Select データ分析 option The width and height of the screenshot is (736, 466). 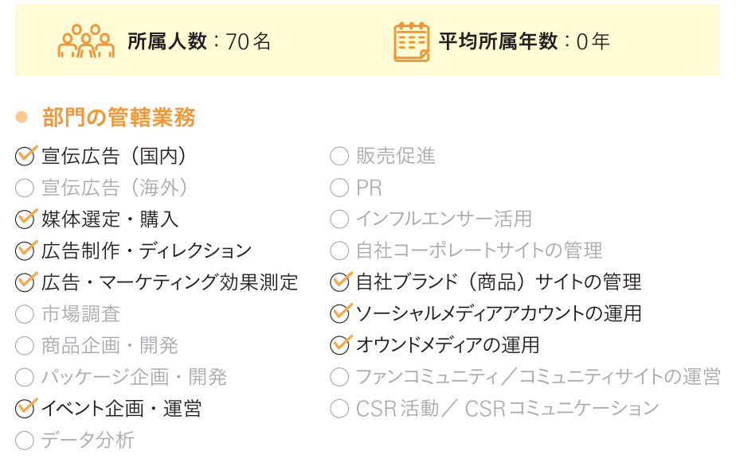(25, 441)
